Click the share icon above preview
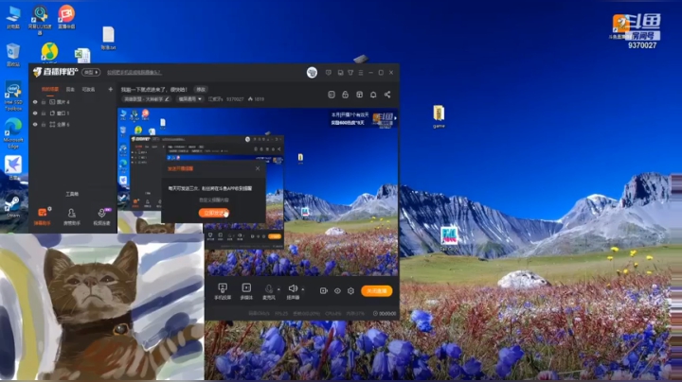The height and width of the screenshot is (382, 682). (387, 95)
